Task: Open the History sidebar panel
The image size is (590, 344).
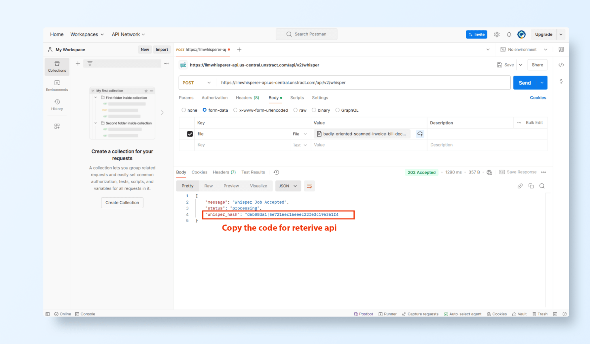Action: (57, 105)
